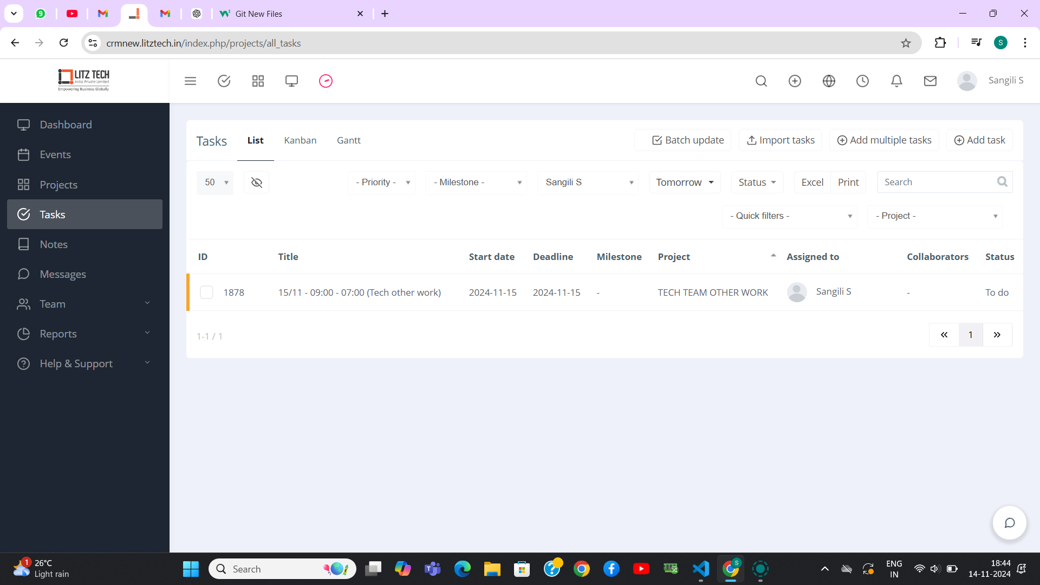
Task: Open the language globe icon
Action: click(829, 81)
